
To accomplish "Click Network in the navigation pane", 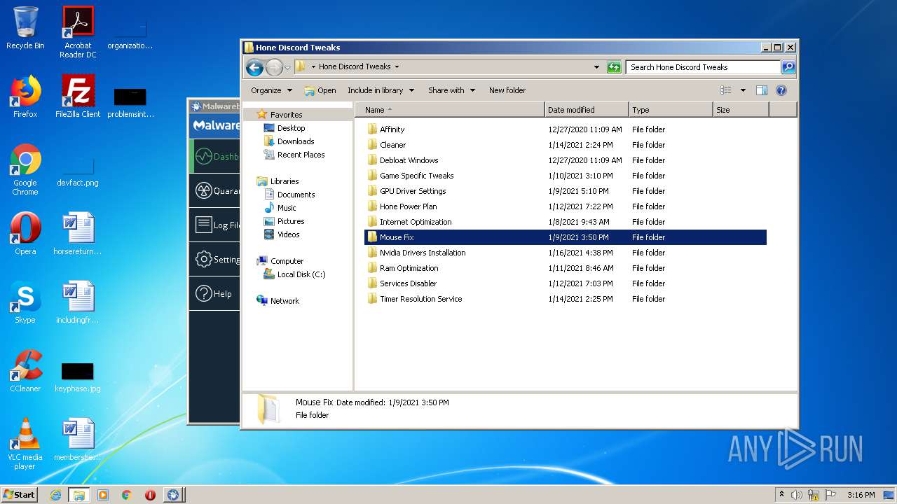I will point(285,301).
